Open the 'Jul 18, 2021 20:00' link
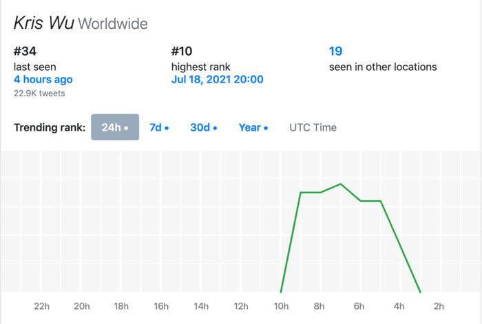The height and width of the screenshot is (324, 482). click(x=218, y=79)
